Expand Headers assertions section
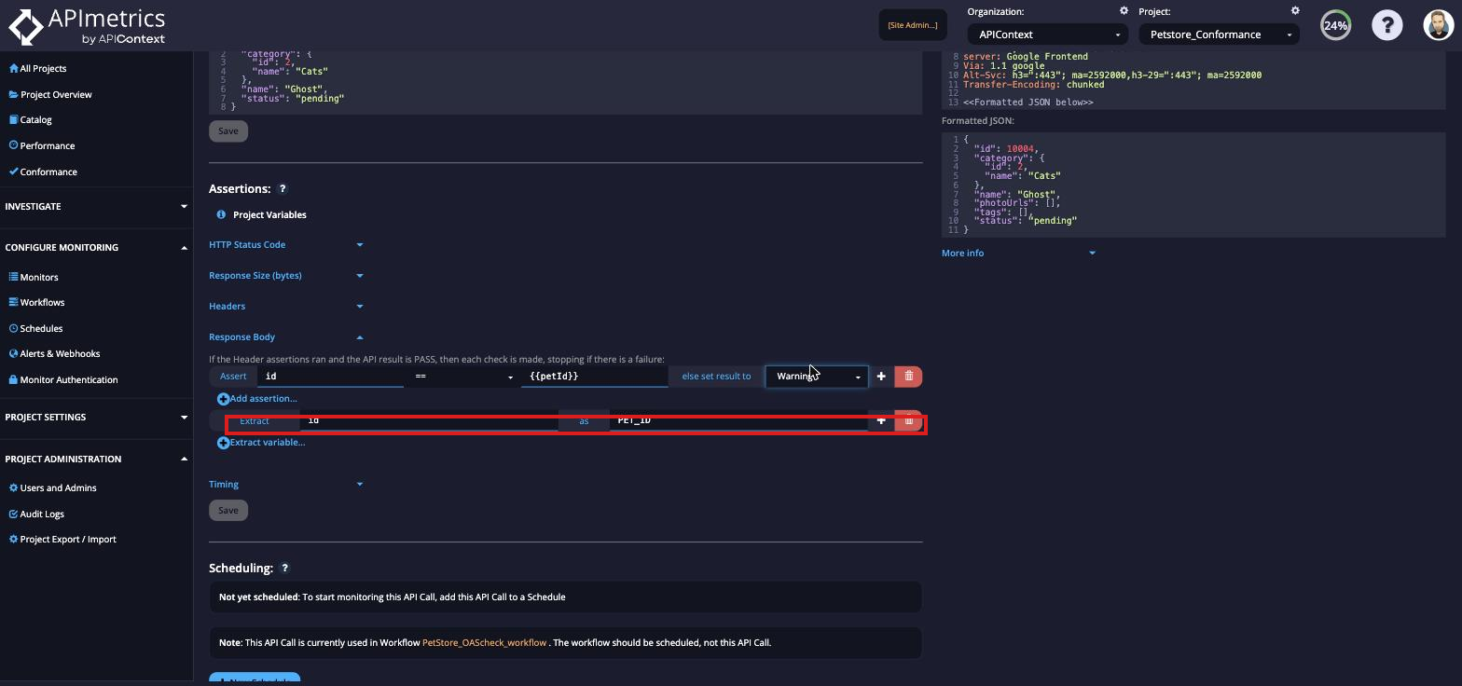The height and width of the screenshot is (686, 1462). [x=286, y=307]
